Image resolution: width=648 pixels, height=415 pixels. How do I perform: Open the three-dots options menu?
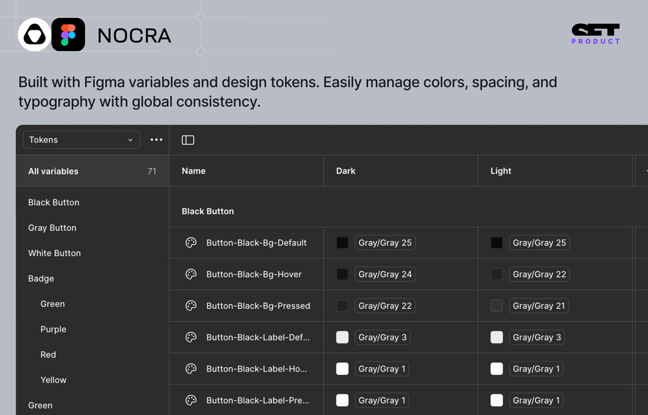click(156, 139)
